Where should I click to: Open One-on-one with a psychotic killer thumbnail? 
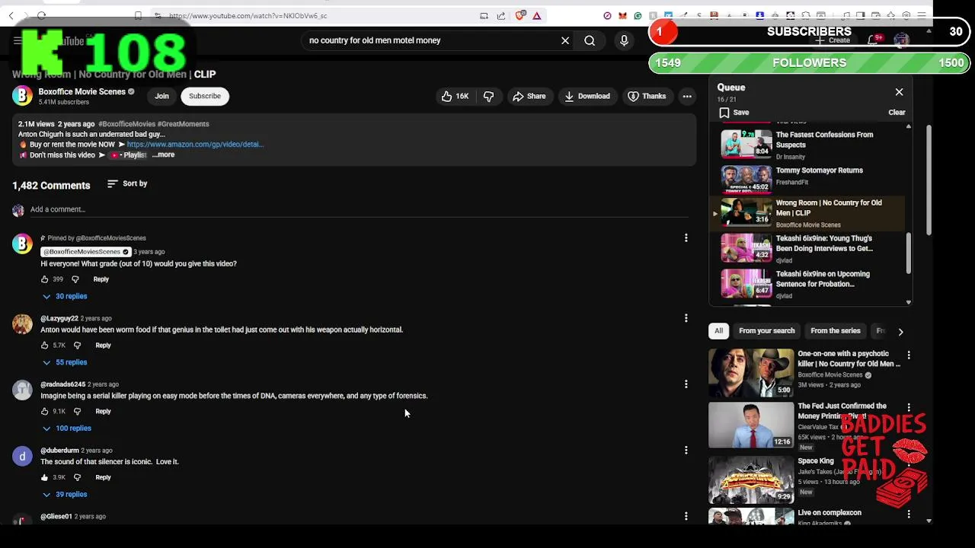(x=751, y=373)
